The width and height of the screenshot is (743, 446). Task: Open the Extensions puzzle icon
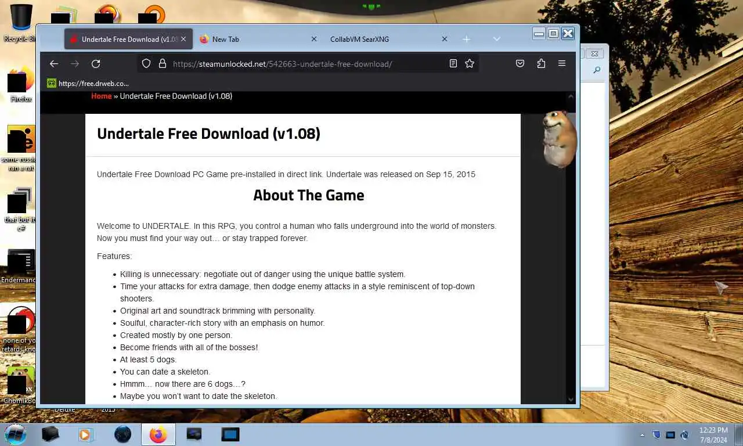click(x=541, y=64)
